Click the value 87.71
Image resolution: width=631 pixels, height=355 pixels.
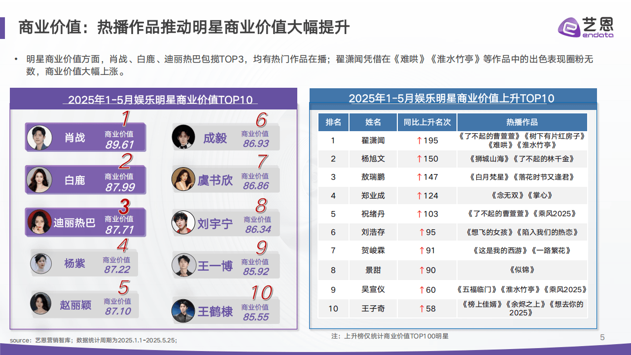point(119,230)
